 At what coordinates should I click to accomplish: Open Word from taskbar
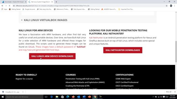coord(84,97)
